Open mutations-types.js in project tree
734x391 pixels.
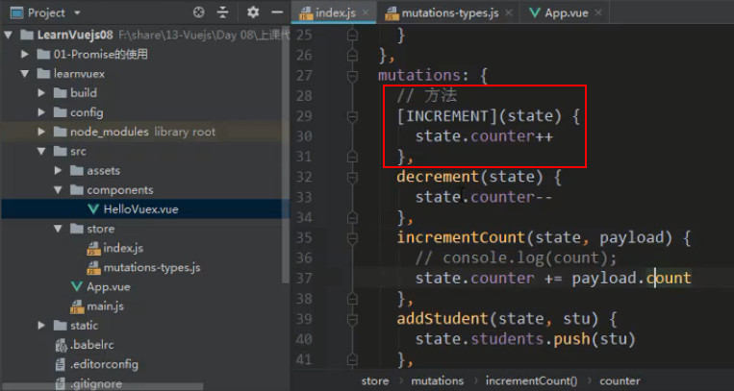pos(152,267)
